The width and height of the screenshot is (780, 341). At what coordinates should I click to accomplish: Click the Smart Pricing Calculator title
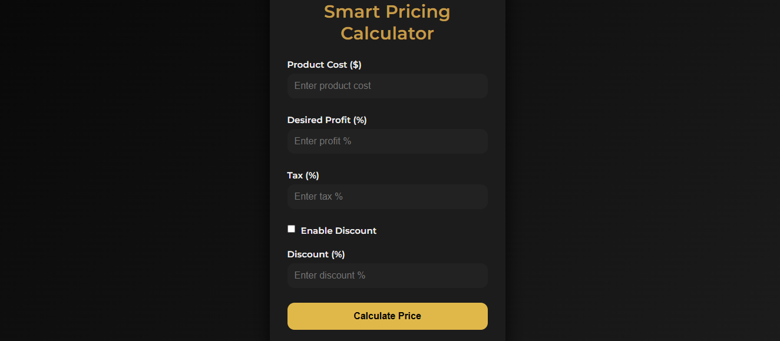tap(387, 22)
